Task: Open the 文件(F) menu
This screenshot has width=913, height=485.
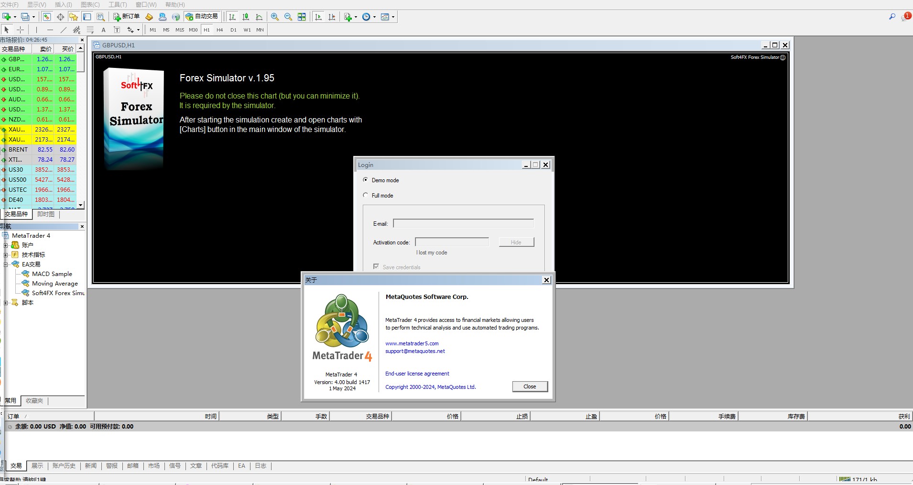Action: pos(10,4)
